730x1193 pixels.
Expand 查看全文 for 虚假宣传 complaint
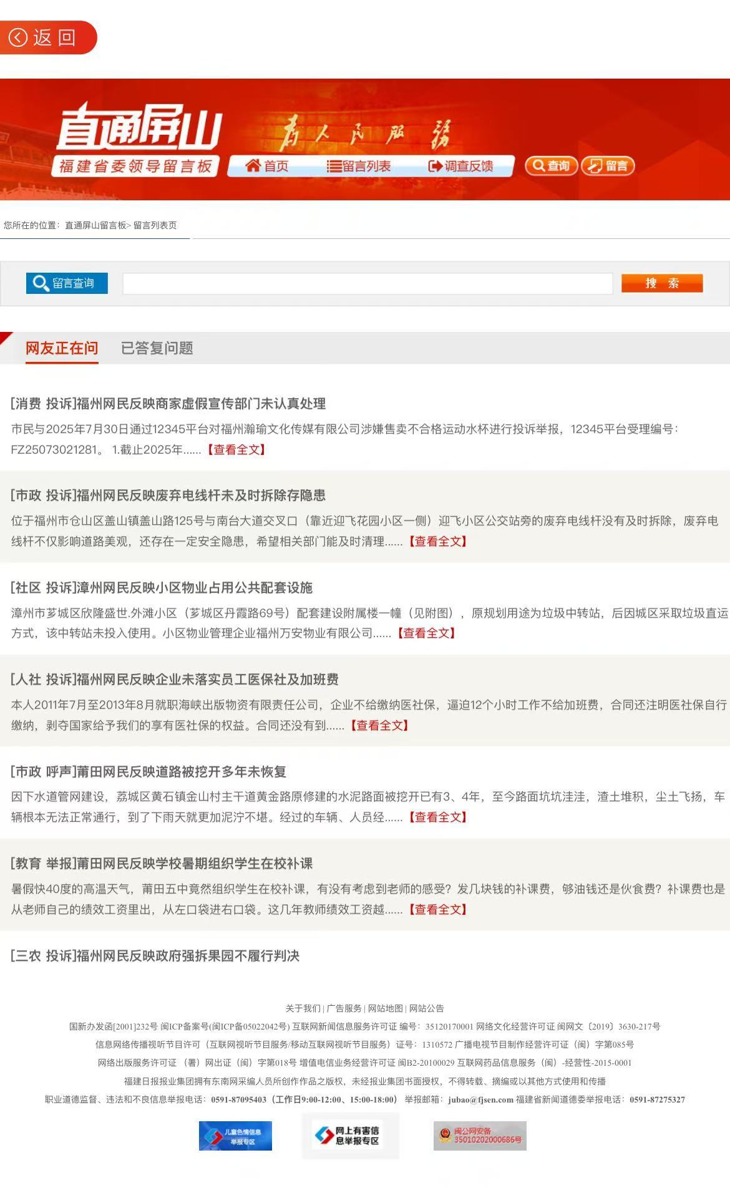tap(236, 450)
